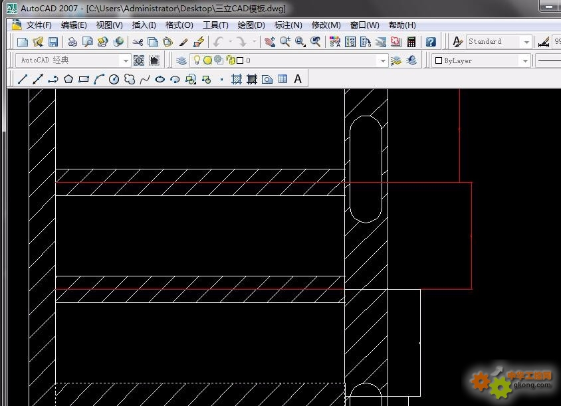Image resolution: width=561 pixels, height=406 pixels.
Task: Click the Insert Block icon
Action: tap(191, 79)
